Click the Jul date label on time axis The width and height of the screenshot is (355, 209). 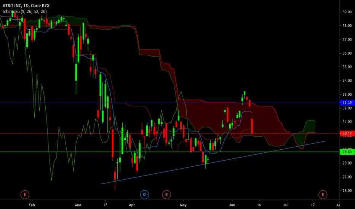[x=286, y=205]
